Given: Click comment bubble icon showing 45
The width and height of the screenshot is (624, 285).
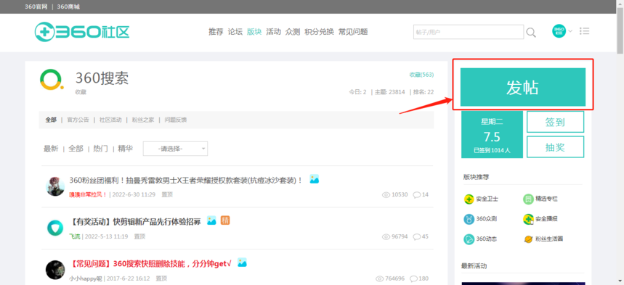Looking at the screenshot, I should click(417, 236).
